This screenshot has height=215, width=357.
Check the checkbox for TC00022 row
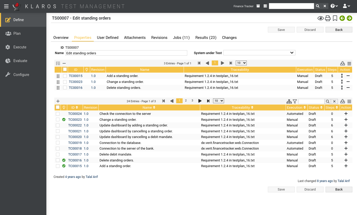[x=58, y=125]
